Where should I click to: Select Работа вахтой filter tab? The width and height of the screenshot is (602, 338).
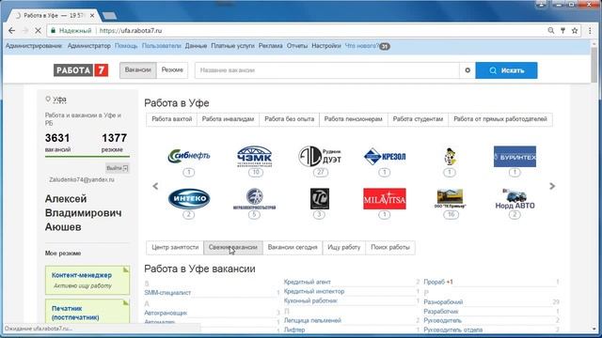tap(171, 119)
